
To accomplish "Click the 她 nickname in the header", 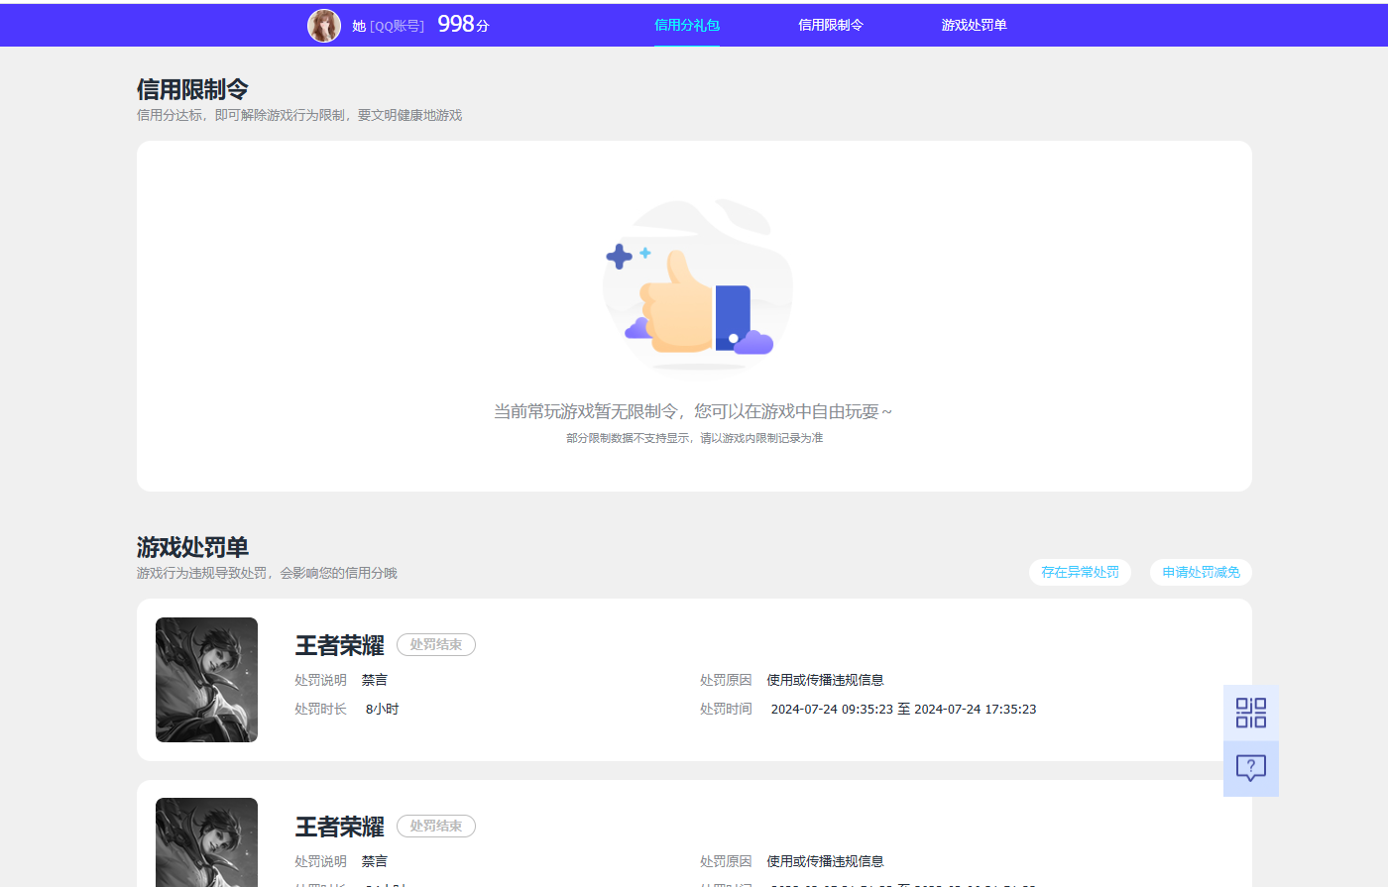I will click(x=358, y=23).
